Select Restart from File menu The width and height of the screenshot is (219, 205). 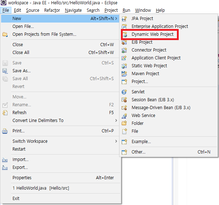[x=60, y=149]
